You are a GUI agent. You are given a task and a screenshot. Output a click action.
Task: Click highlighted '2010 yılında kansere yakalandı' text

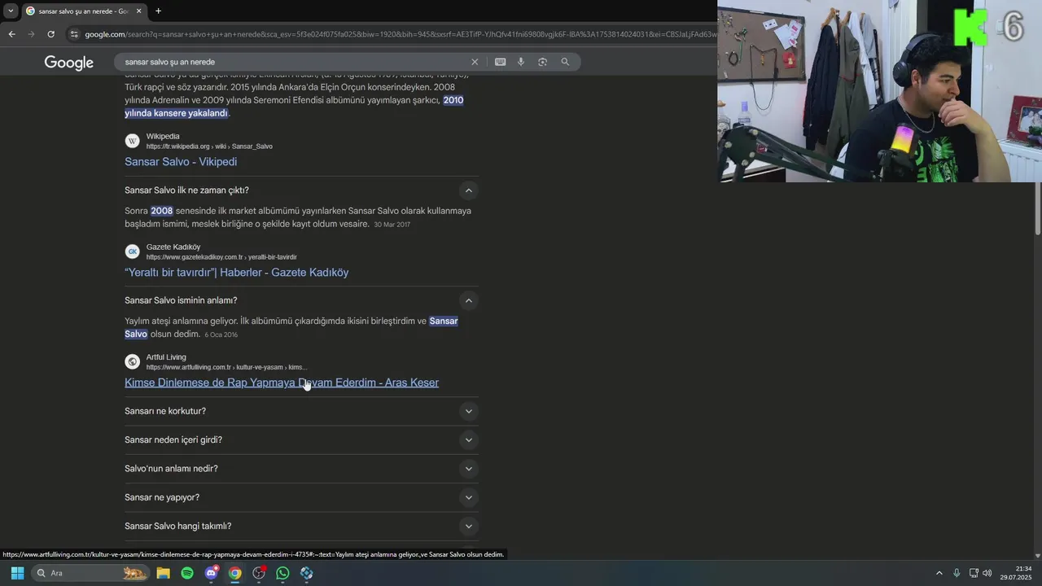tap(294, 107)
